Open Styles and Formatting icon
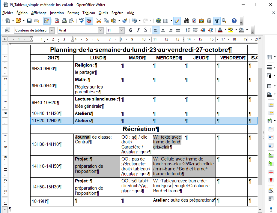 pos(7,30)
